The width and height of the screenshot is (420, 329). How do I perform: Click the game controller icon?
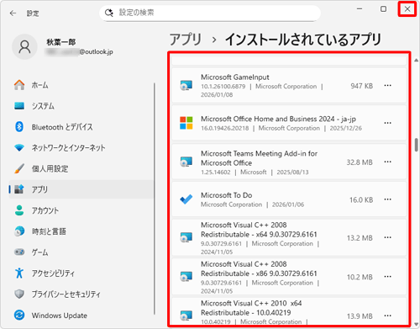pos(19,252)
